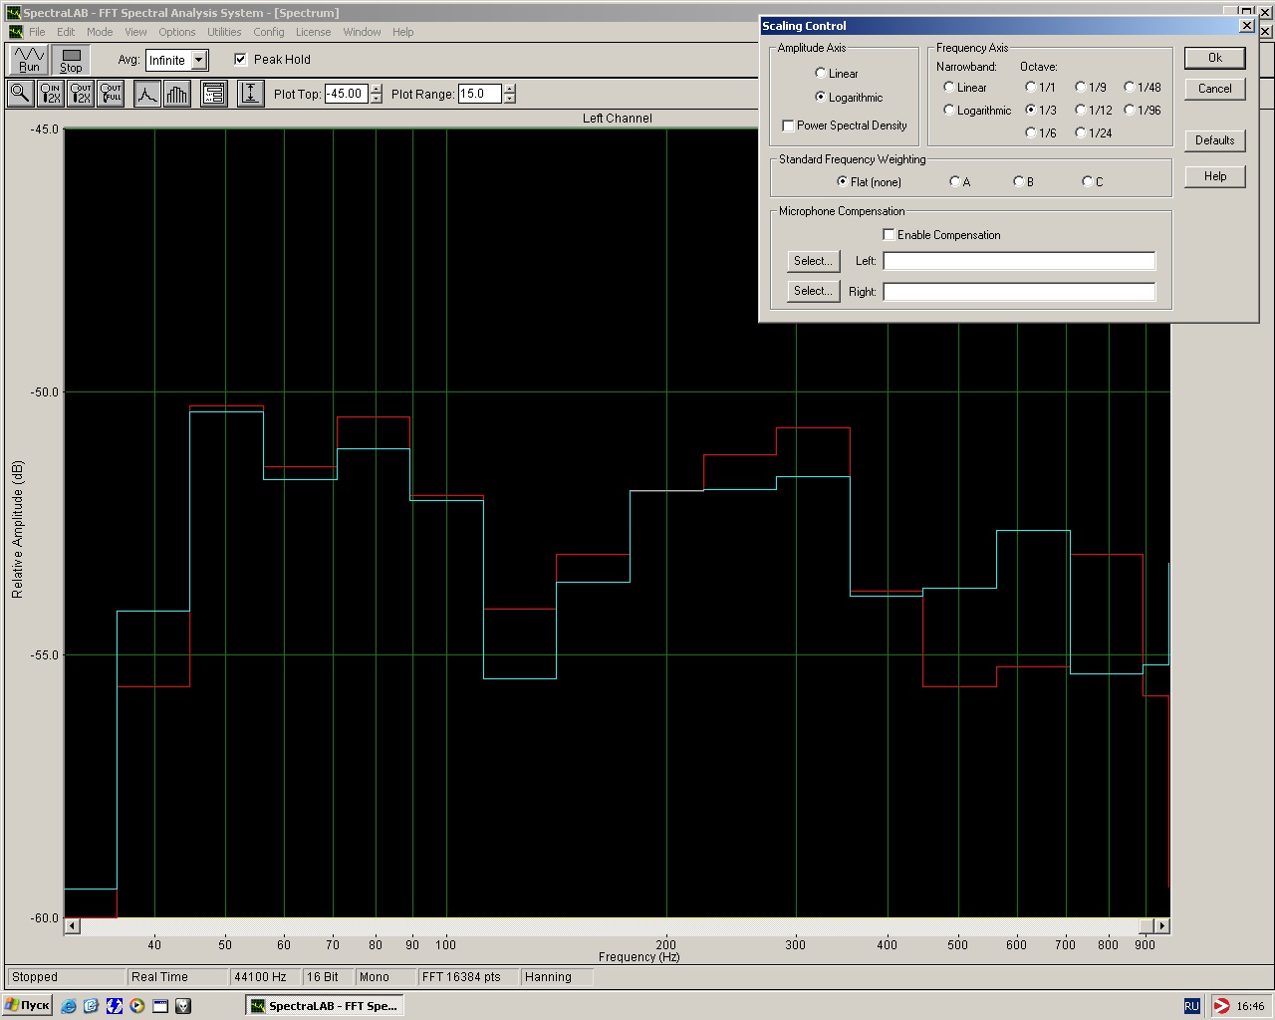The image size is (1275, 1020).
Task: Uncheck the Peak Hold checkbox
Action: click(240, 60)
